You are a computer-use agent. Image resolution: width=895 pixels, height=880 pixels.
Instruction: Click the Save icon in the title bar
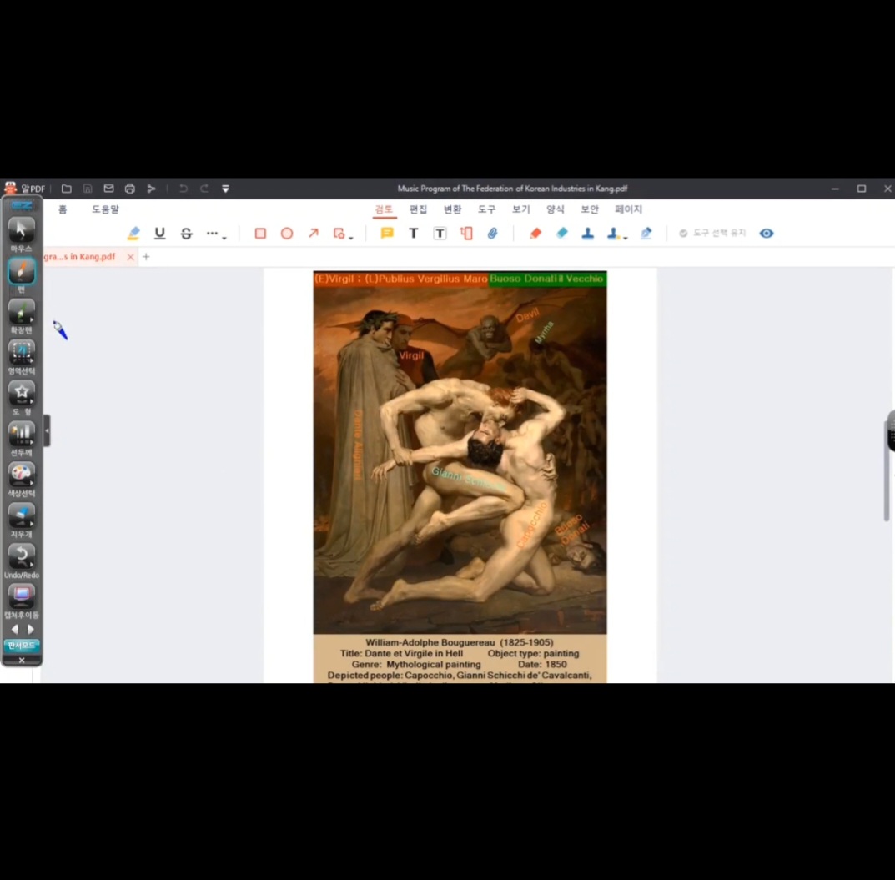pos(88,189)
